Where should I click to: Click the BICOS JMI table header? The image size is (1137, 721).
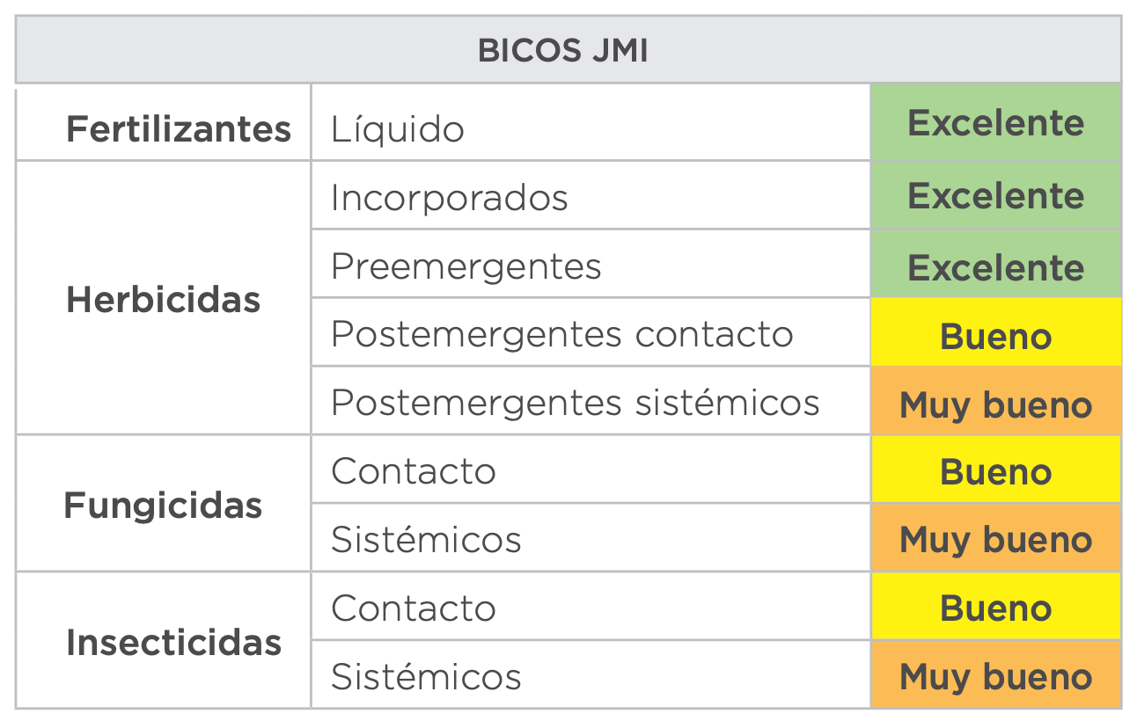point(563,50)
